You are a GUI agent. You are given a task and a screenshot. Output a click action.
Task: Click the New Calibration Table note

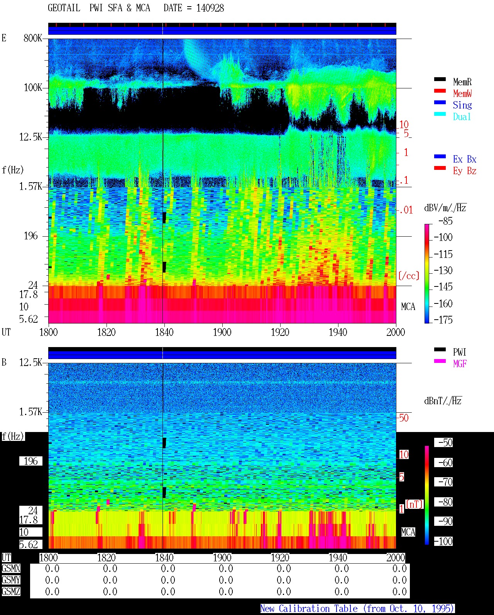(357, 609)
